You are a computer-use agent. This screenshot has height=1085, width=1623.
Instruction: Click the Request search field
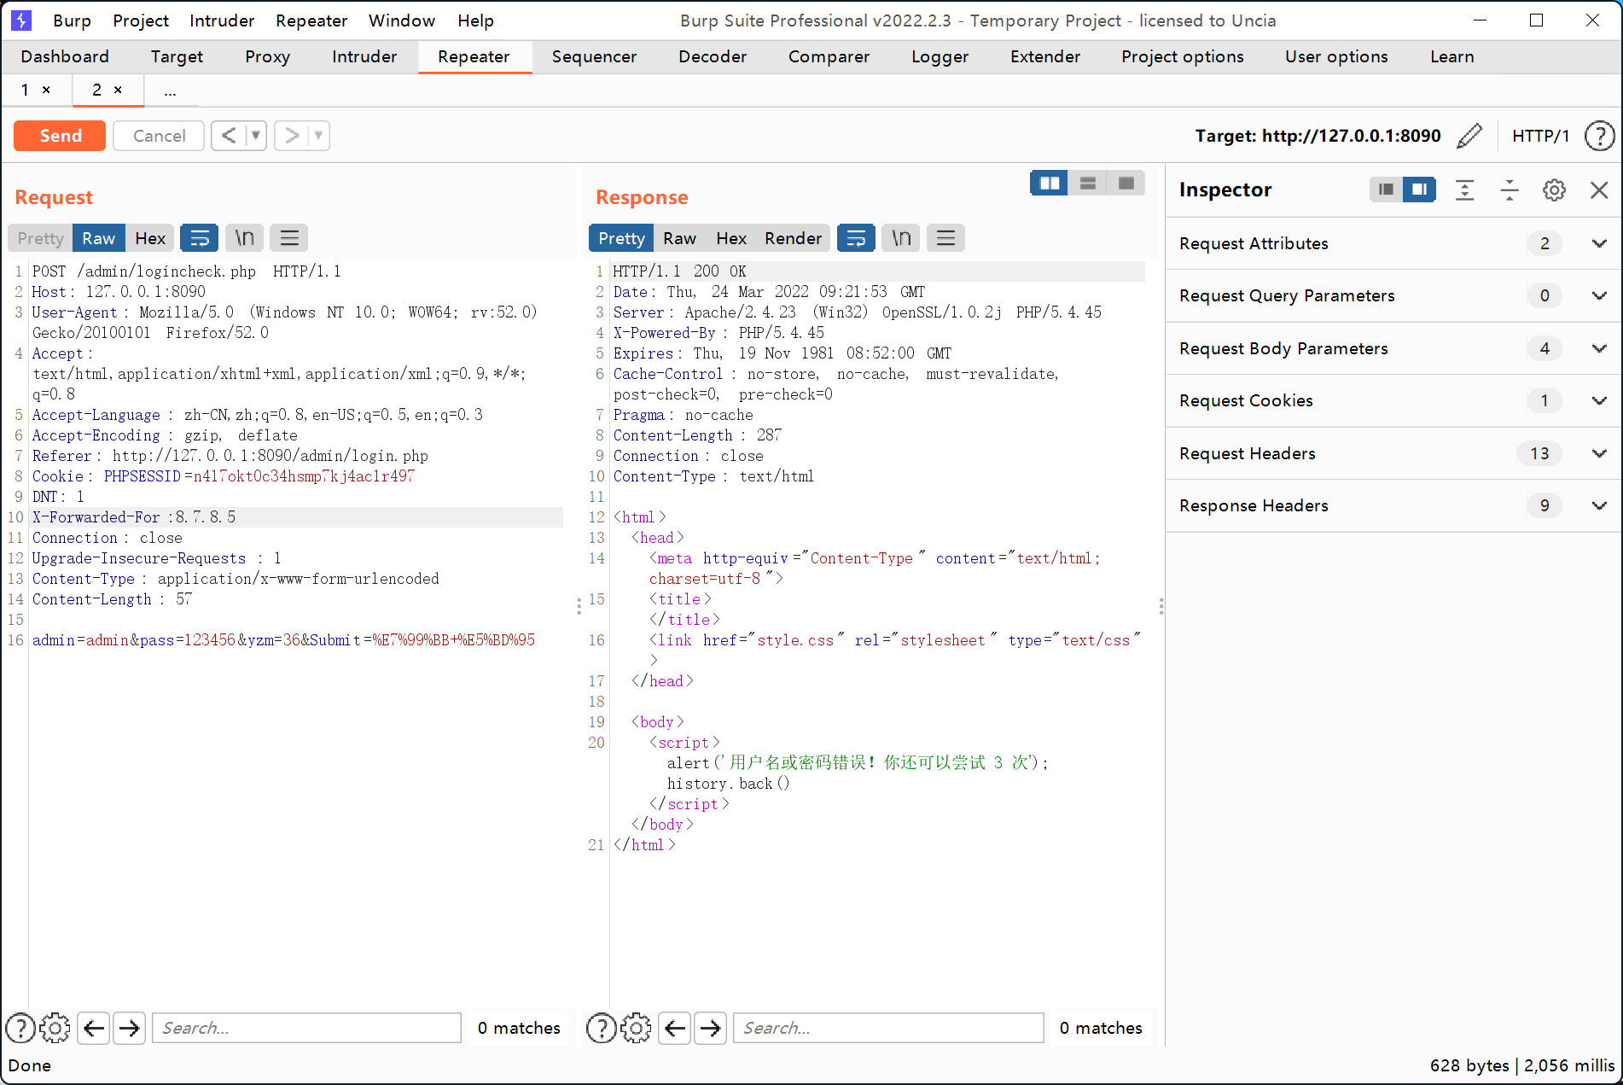pos(307,1028)
